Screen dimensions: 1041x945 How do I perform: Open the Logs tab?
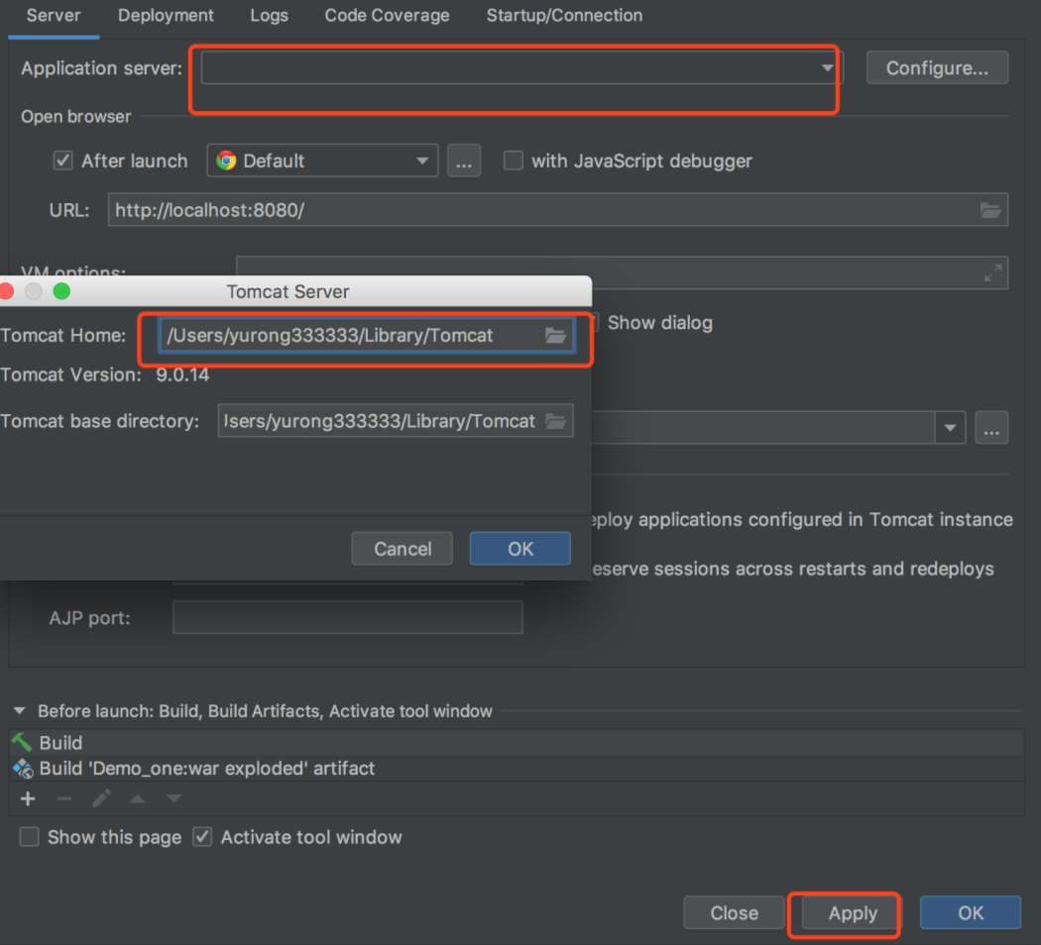point(269,15)
